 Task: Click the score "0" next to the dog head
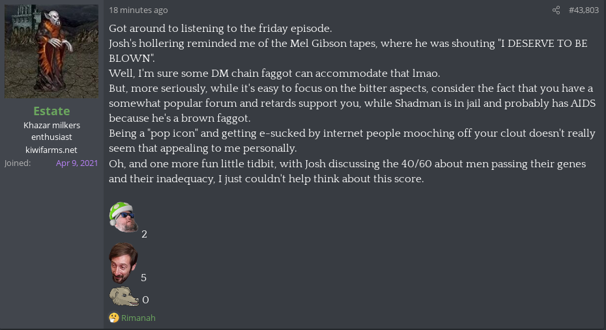click(x=145, y=300)
